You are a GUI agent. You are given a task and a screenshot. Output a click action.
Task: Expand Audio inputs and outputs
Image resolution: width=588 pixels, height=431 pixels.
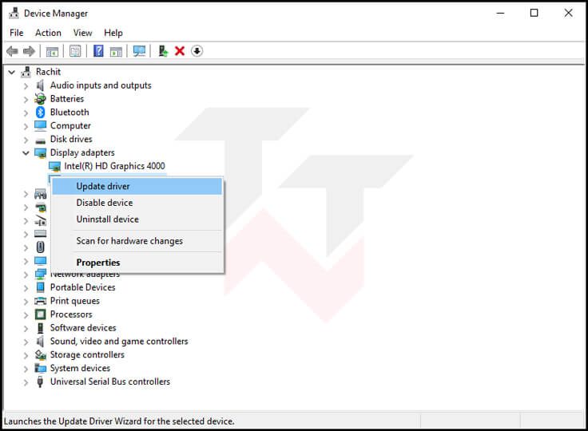(x=26, y=86)
